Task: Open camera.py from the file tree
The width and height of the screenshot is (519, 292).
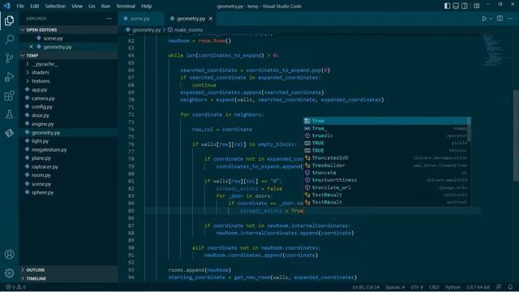Action: tap(68, 98)
